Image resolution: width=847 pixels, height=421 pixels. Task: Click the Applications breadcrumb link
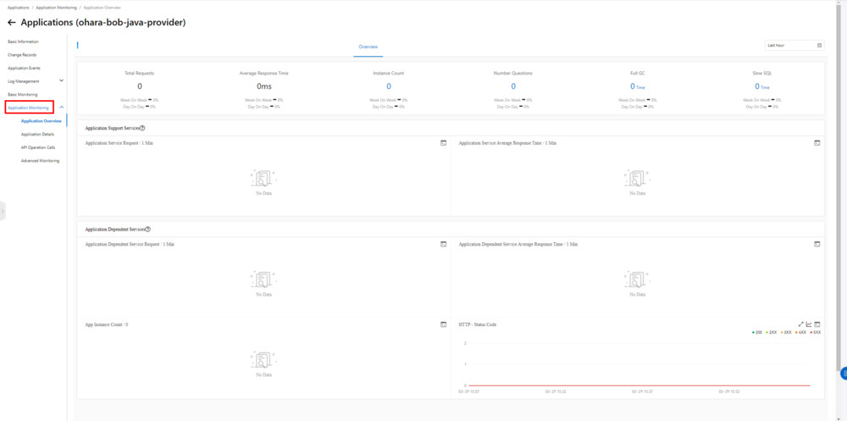[19, 8]
